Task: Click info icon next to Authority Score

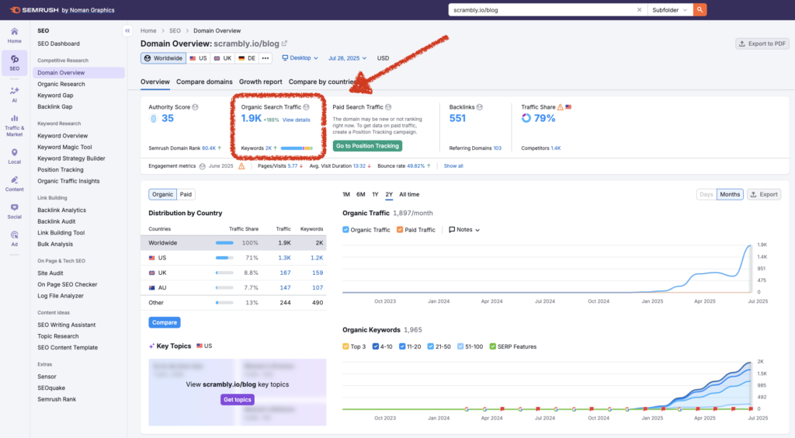Action: point(195,107)
